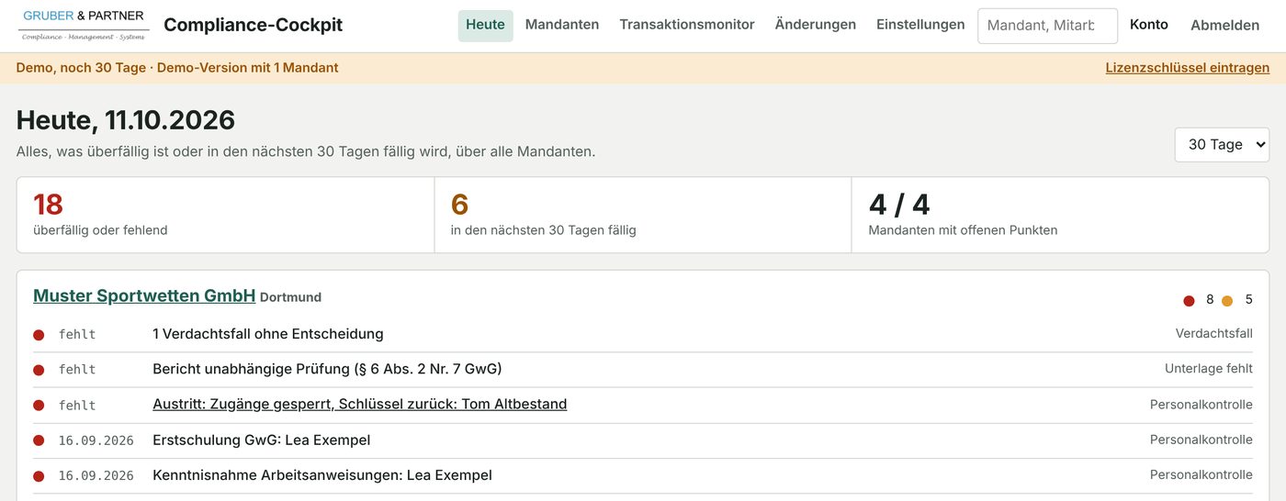
Task: Open the Mandanten menu item
Action: click(x=562, y=25)
